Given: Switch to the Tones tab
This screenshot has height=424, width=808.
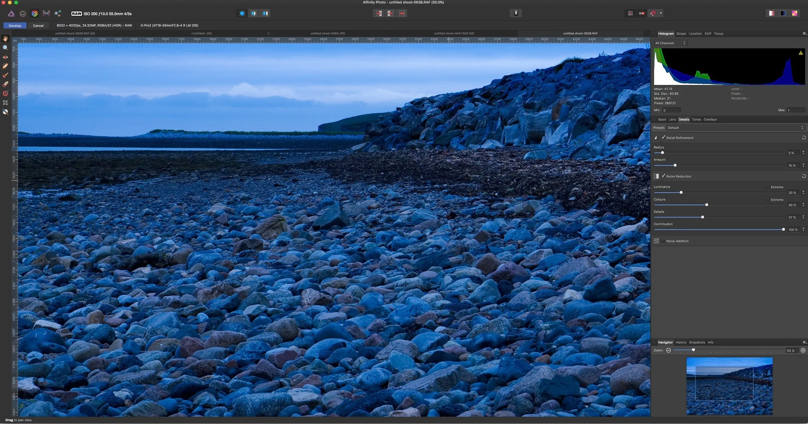Looking at the screenshot, I should [696, 119].
